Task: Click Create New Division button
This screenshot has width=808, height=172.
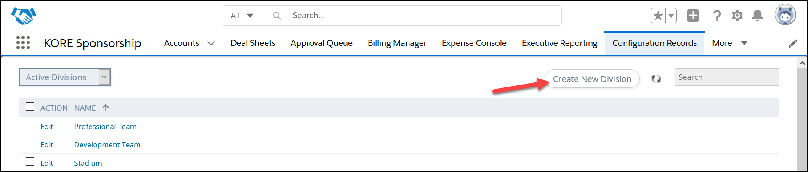Action: [592, 79]
